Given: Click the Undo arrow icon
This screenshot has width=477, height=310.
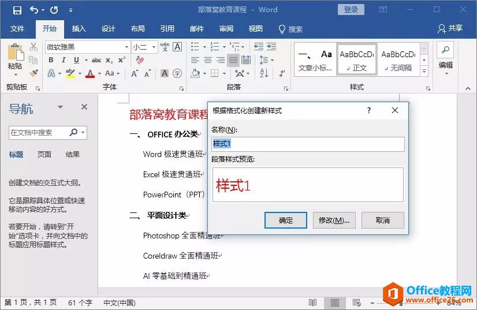Looking at the screenshot, I should point(33,10).
